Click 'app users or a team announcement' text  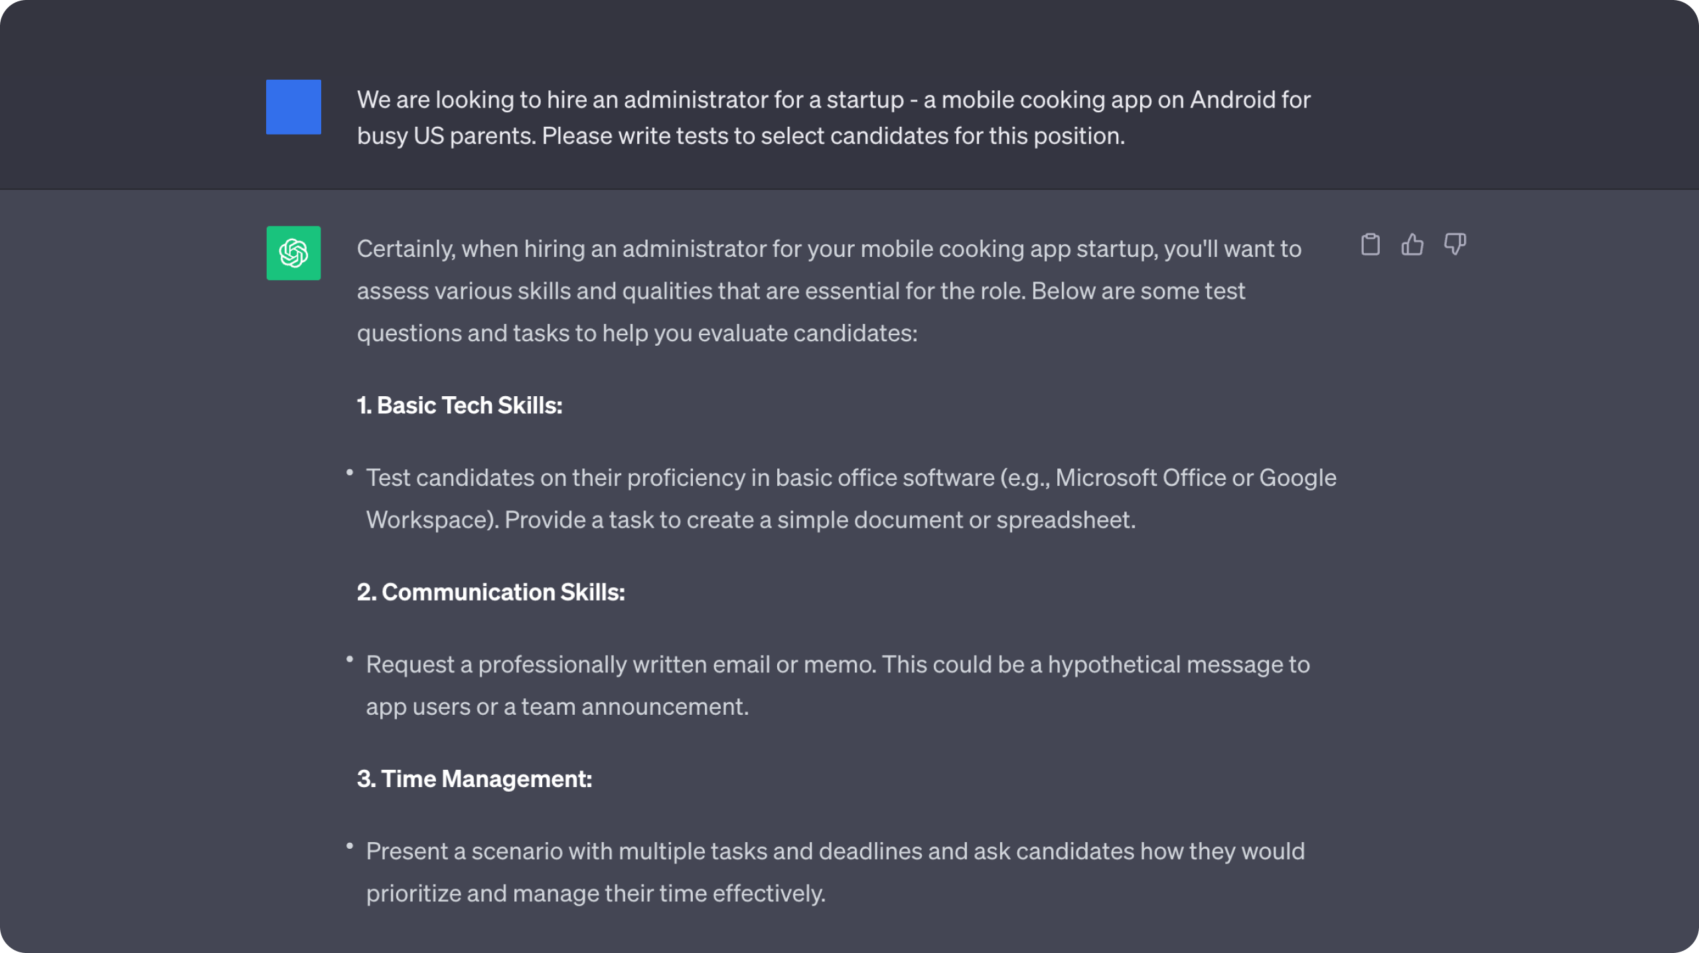click(557, 707)
